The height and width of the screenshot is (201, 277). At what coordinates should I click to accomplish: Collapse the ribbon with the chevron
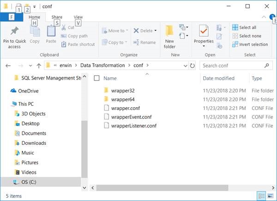[x=264, y=17]
